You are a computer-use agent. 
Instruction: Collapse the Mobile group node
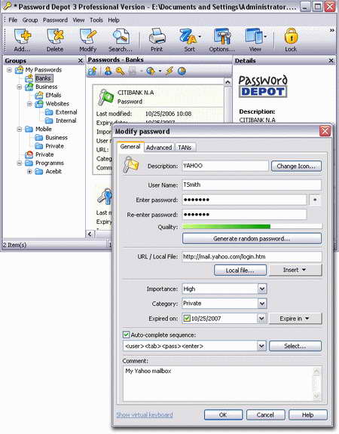click(x=20, y=130)
